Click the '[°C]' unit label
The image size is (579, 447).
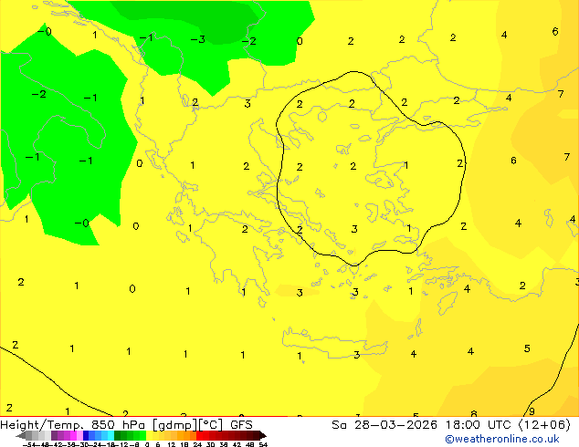point(210,425)
